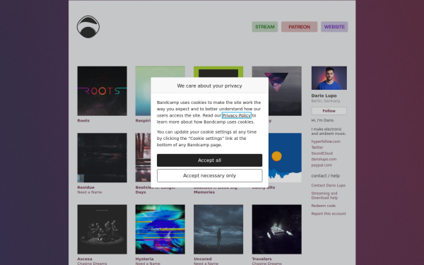The image size is (424, 265).
Task: Visit the hyperfollow.com link
Action: coord(326,141)
